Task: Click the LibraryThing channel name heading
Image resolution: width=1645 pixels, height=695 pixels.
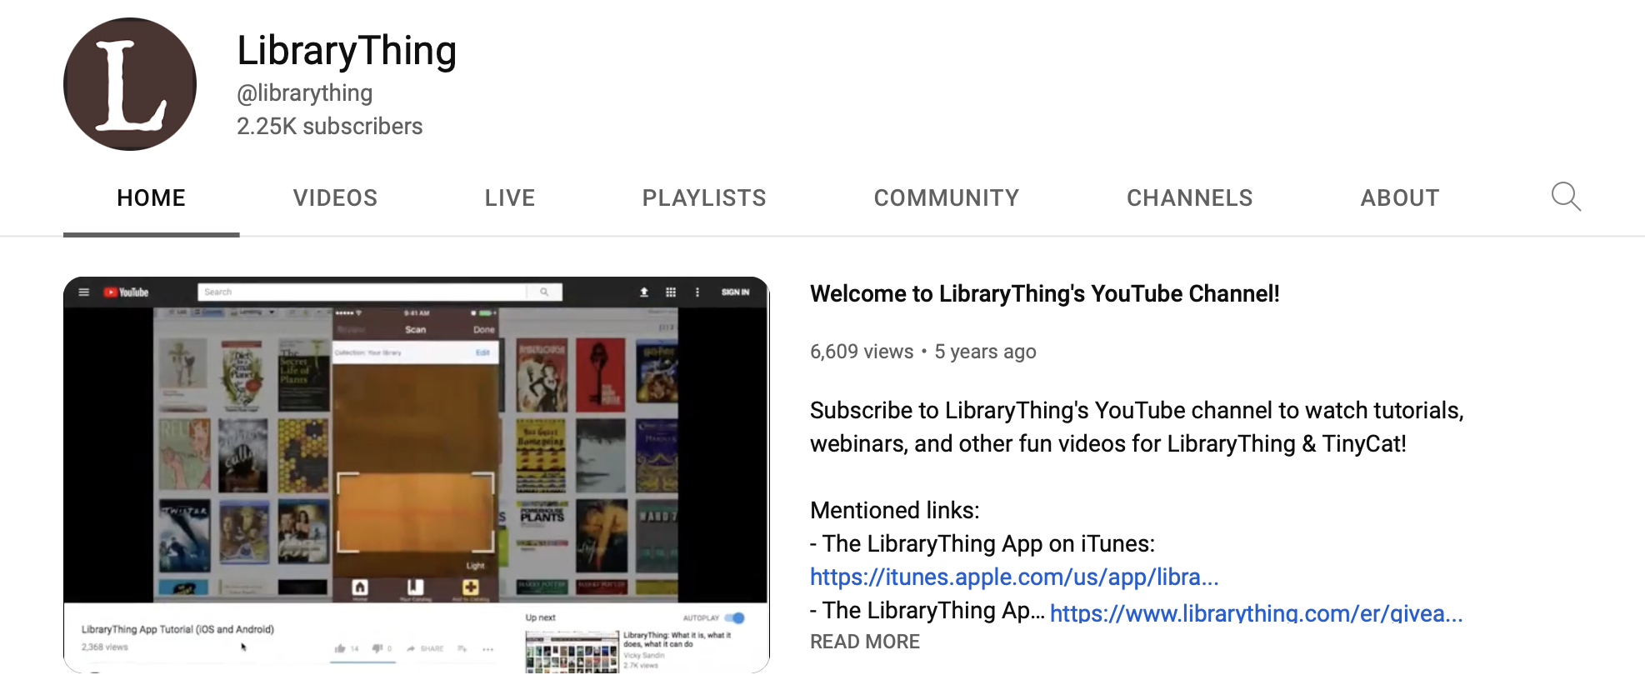Action: point(347,51)
